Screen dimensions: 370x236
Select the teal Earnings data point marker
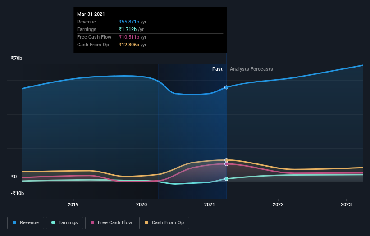pos(226,179)
